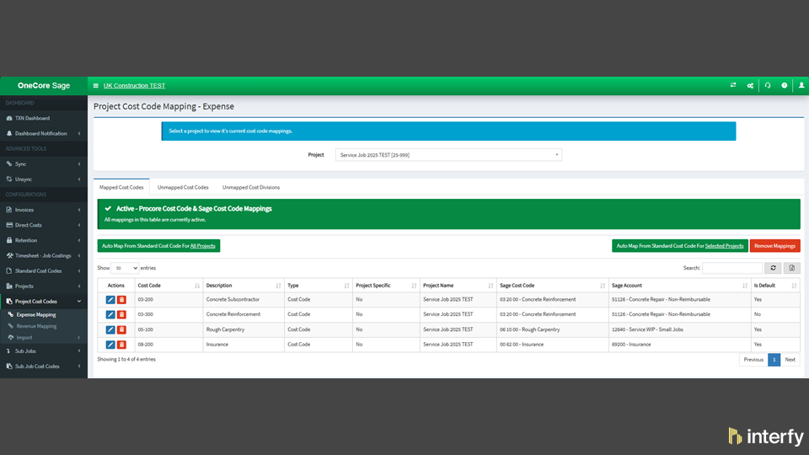Click the export file icon button
This screenshot has width=809, height=455.
792,268
